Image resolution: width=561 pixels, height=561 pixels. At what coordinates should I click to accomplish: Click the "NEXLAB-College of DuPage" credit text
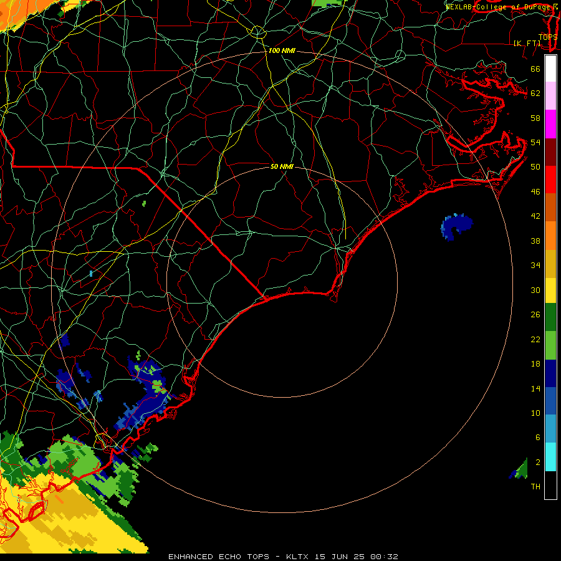click(x=499, y=7)
